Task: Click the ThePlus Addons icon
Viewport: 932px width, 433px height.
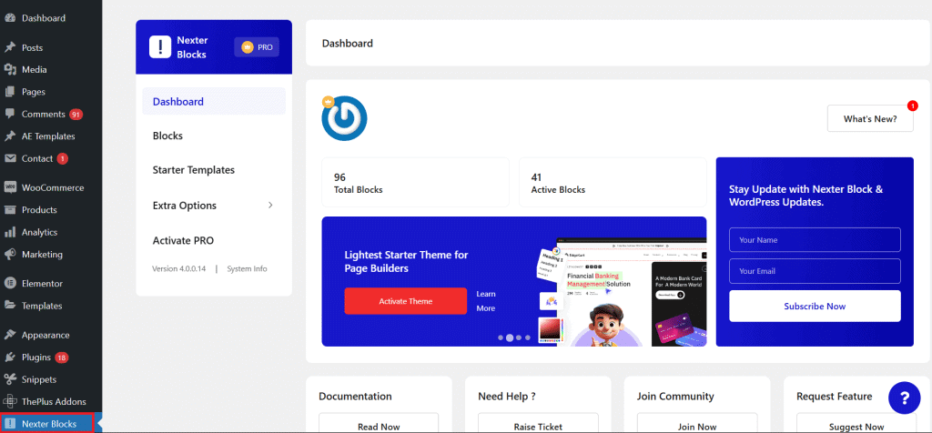Action: point(9,401)
